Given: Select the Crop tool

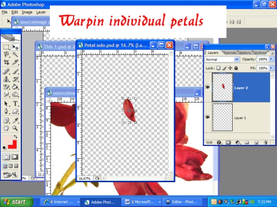Looking at the screenshot, I should point(6,62).
